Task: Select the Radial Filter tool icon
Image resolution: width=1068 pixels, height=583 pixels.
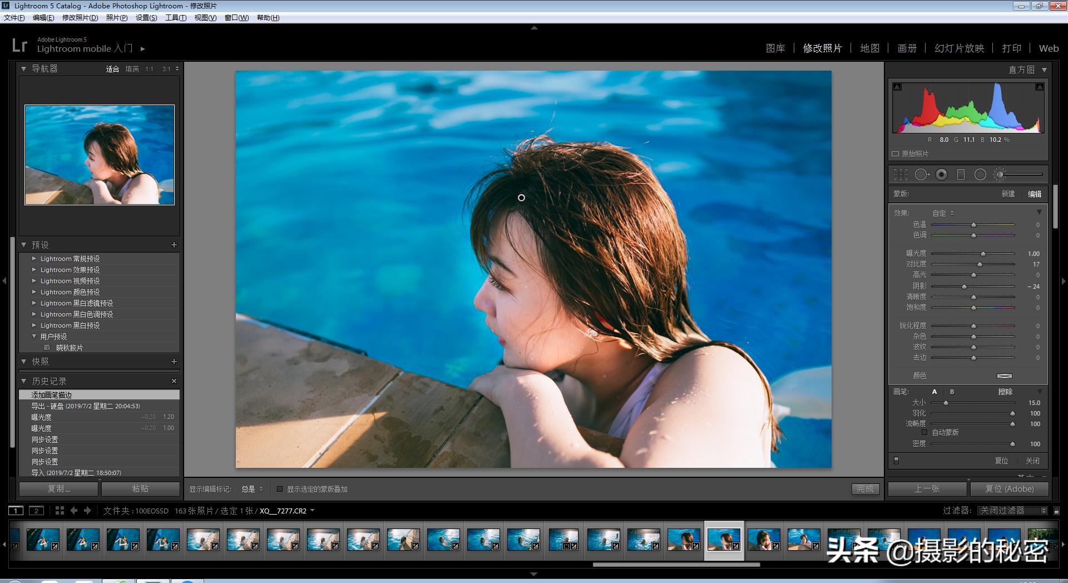Action: coord(980,175)
